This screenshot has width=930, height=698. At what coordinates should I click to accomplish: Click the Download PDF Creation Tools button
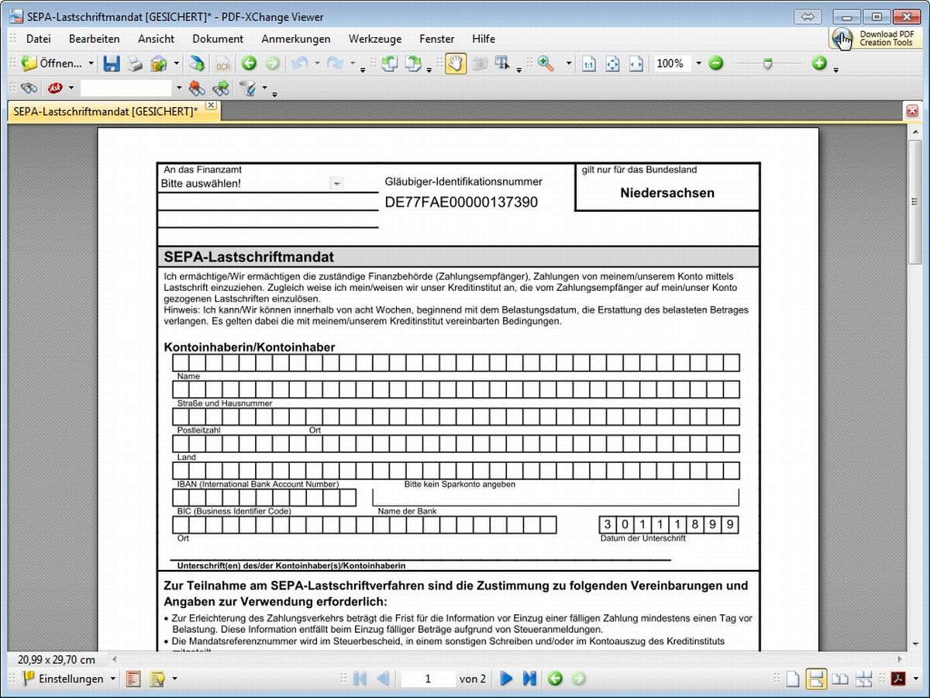coord(876,38)
